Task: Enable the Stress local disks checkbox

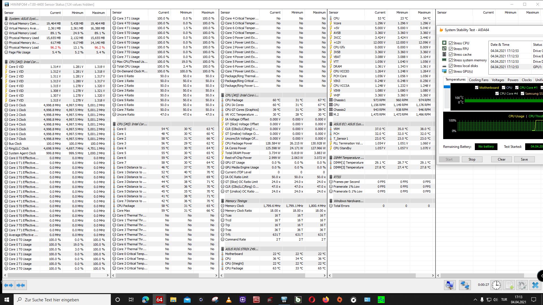Action: tap(451, 66)
